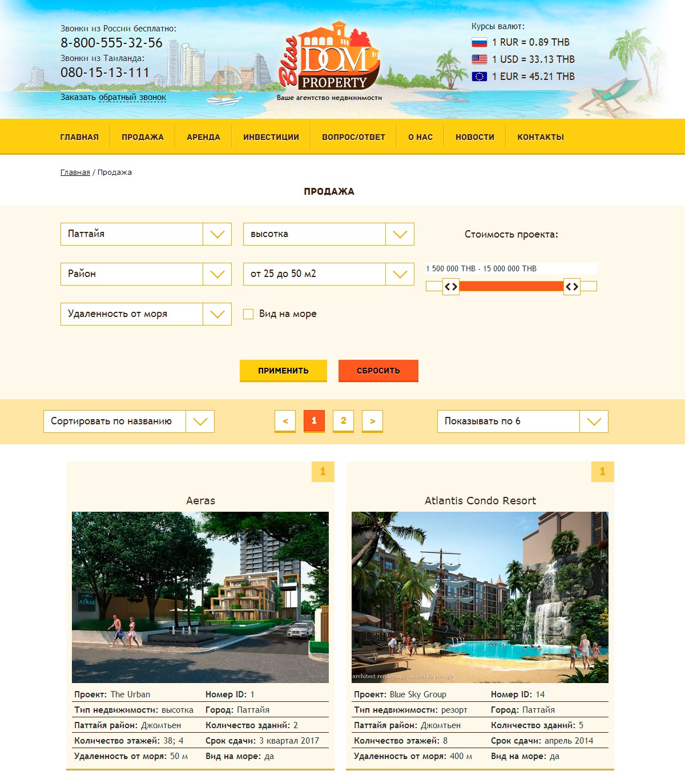Click the Главная breadcrumb link
The width and height of the screenshot is (685, 783).
(75, 172)
